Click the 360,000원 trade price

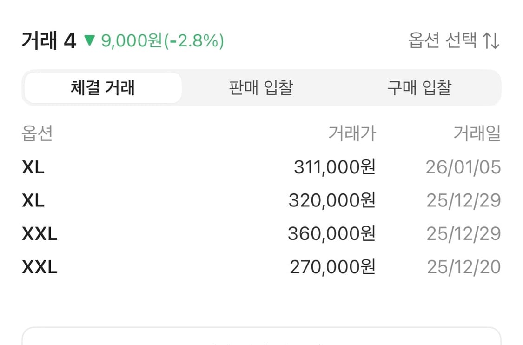pos(336,234)
